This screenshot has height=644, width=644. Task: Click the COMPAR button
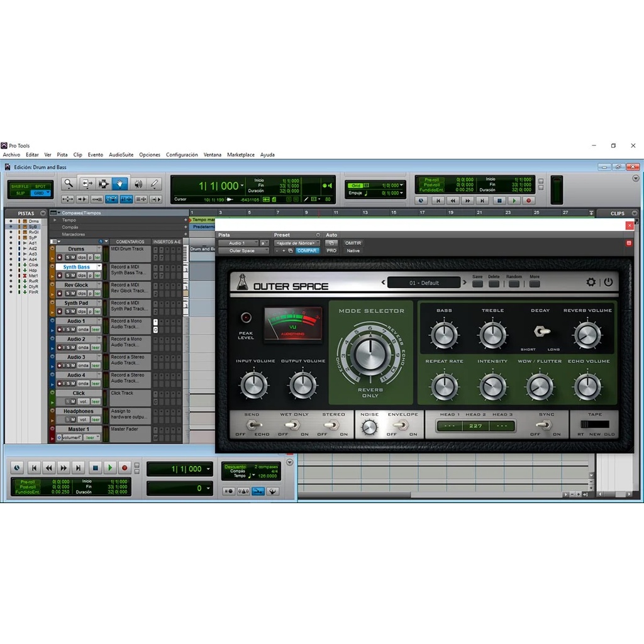307,250
